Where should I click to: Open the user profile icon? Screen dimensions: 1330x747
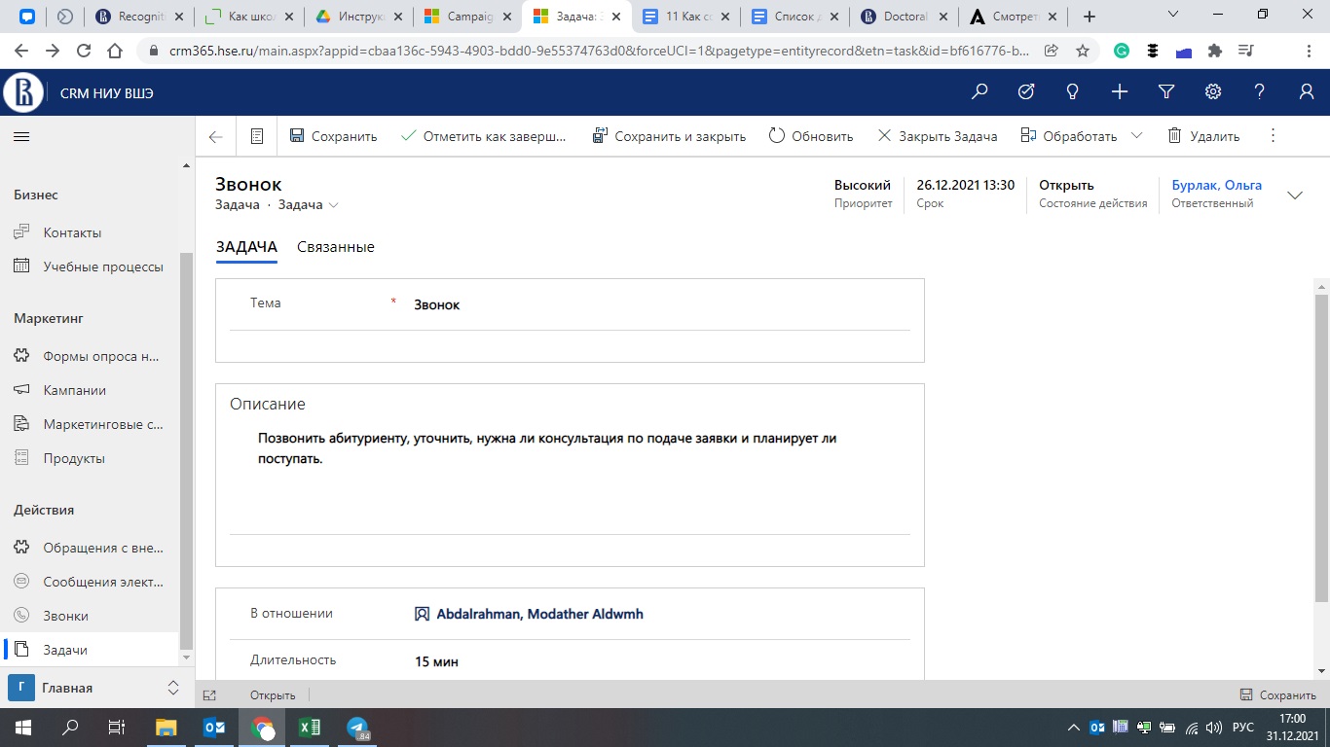pyautogui.click(x=1307, y=92)
